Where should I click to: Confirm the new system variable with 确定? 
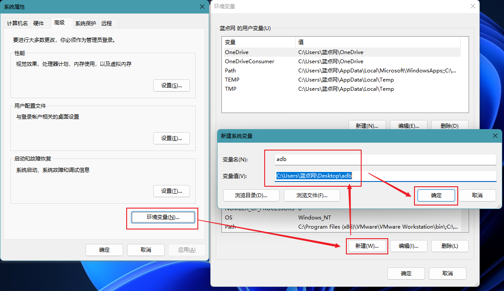pyautogui.click(x=436, y=195)
